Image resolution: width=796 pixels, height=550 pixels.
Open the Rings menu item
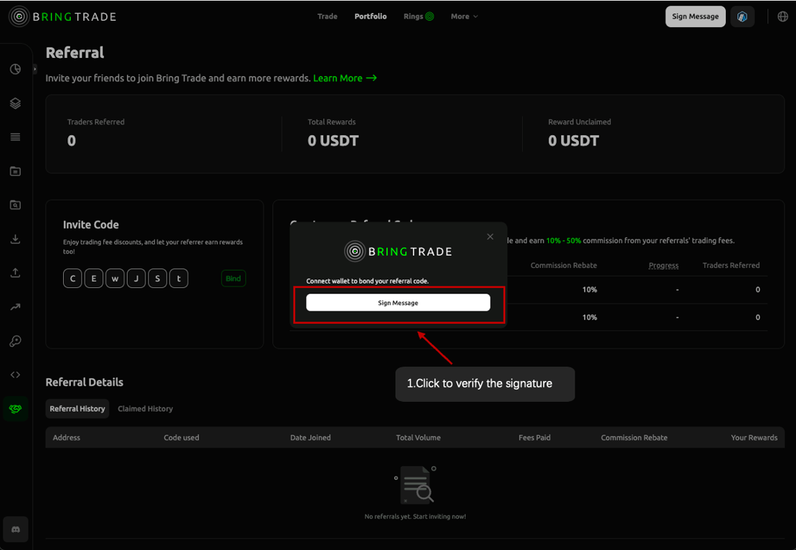tap(419, 16)
